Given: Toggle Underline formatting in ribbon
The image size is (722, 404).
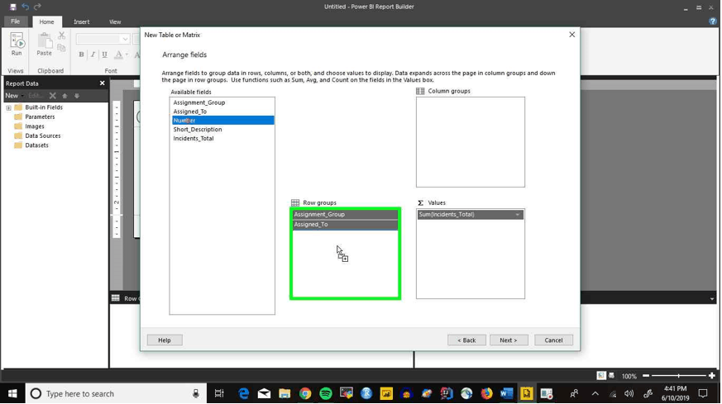Looking at the screenshot, I should point(104,55).
